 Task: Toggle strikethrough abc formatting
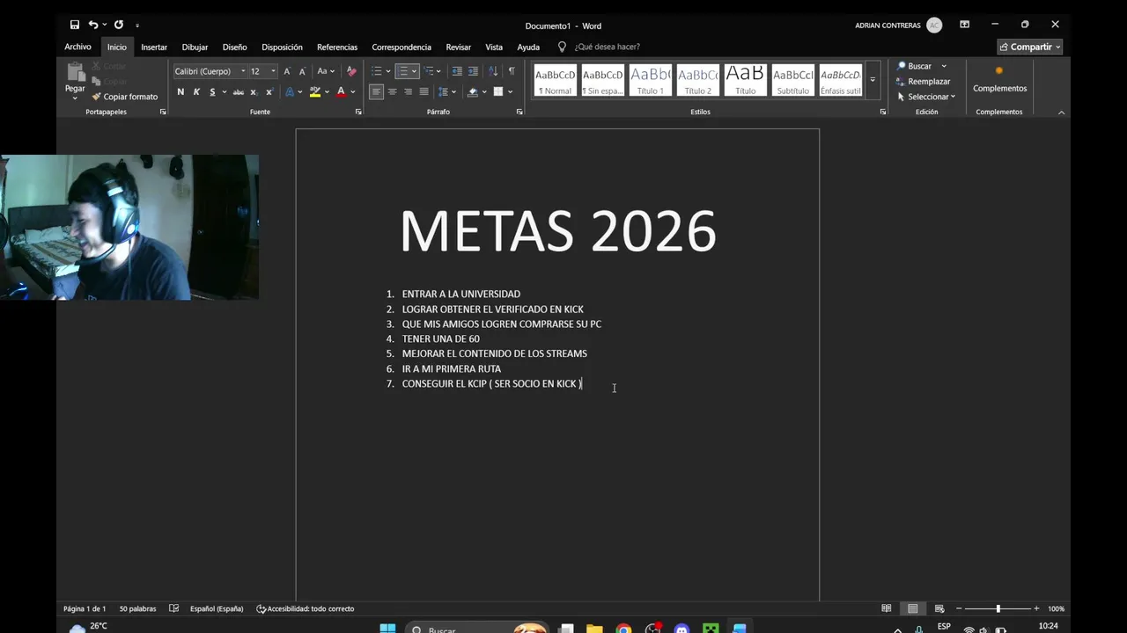(x=238, y=91)
